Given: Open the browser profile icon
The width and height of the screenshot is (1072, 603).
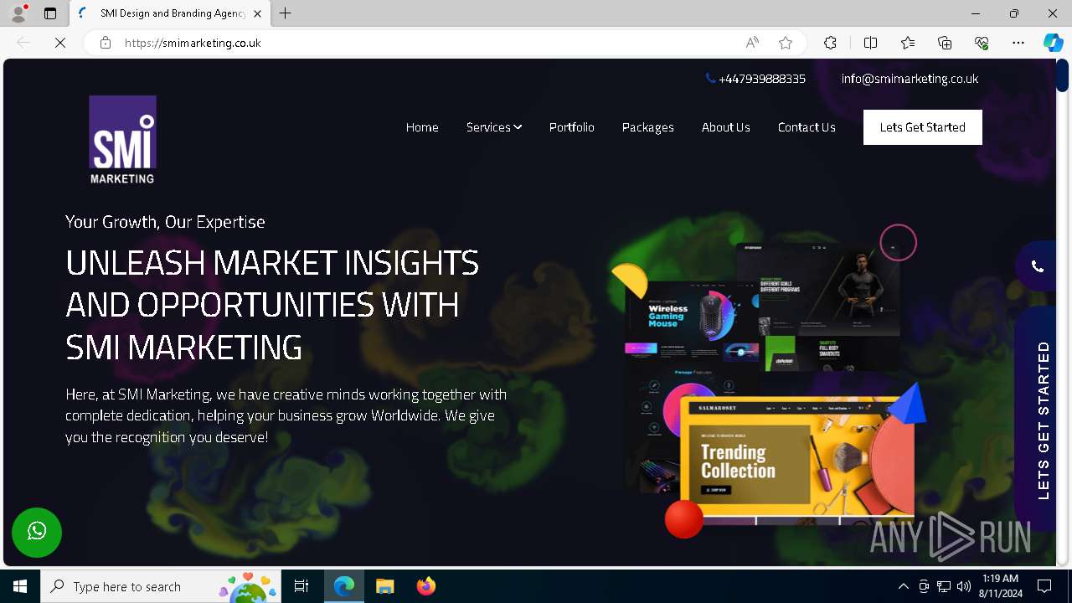Looking at the screenshot, I should click(18, 13).
